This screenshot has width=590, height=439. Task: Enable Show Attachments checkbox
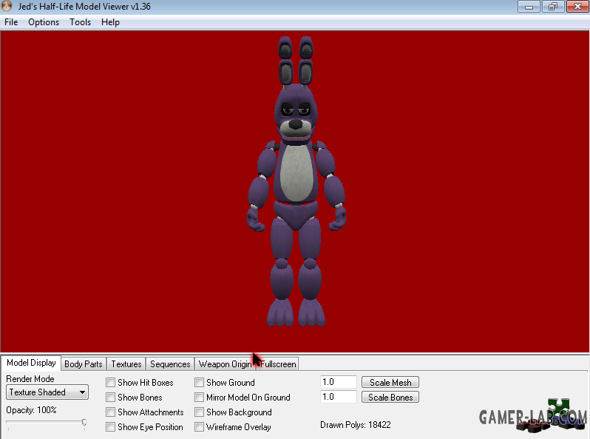pos(110,412)
